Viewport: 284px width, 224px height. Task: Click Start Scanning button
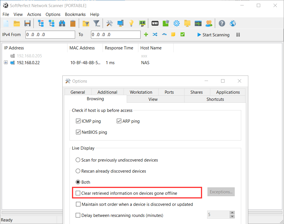[x=213, y=35]
